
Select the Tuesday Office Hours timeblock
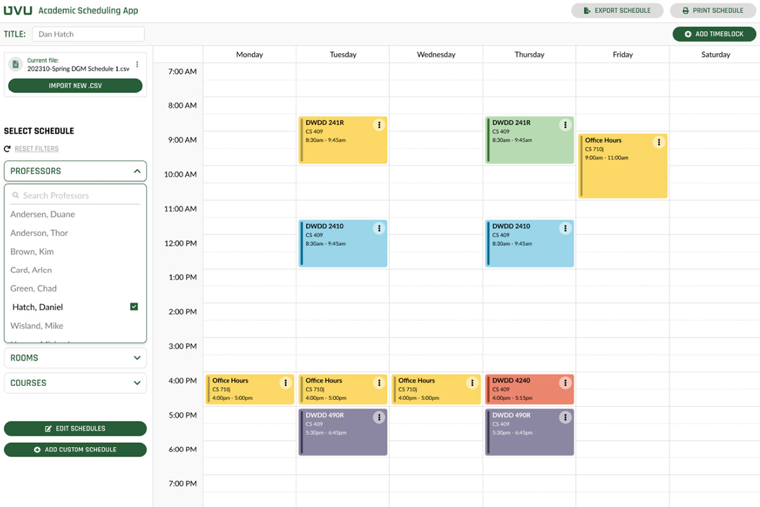point(343,389)
